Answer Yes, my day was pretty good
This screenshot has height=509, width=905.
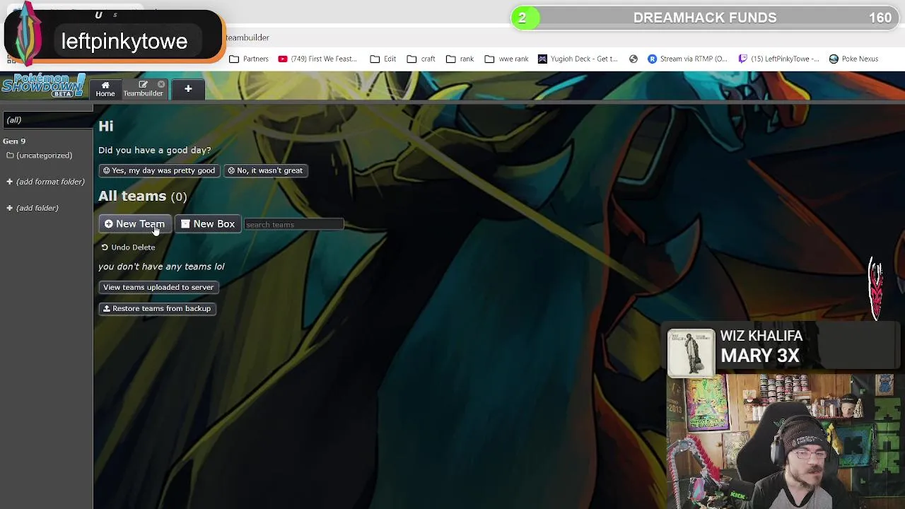tap(159, 170)
